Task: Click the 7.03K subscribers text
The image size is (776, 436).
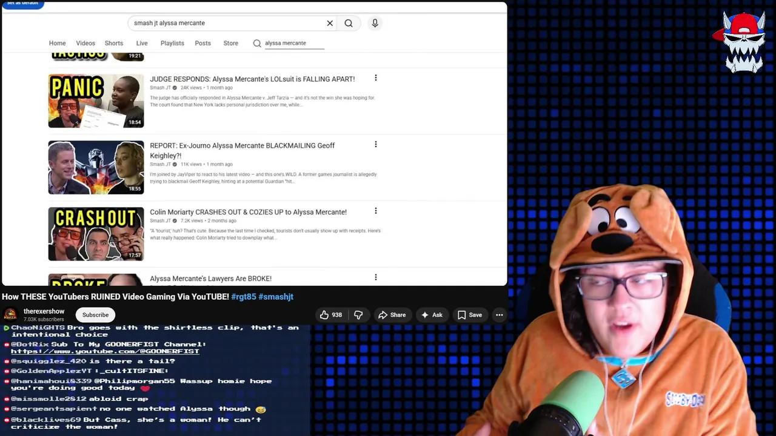Action: tap(44, 319)
